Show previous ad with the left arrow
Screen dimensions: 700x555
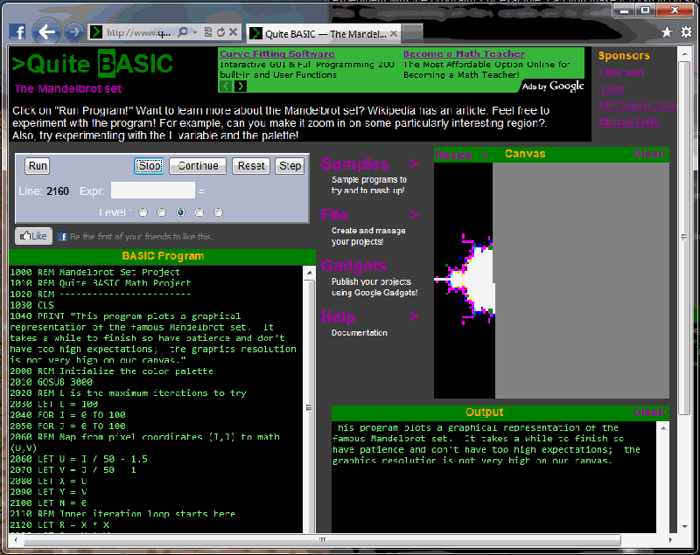click(226, 86)
